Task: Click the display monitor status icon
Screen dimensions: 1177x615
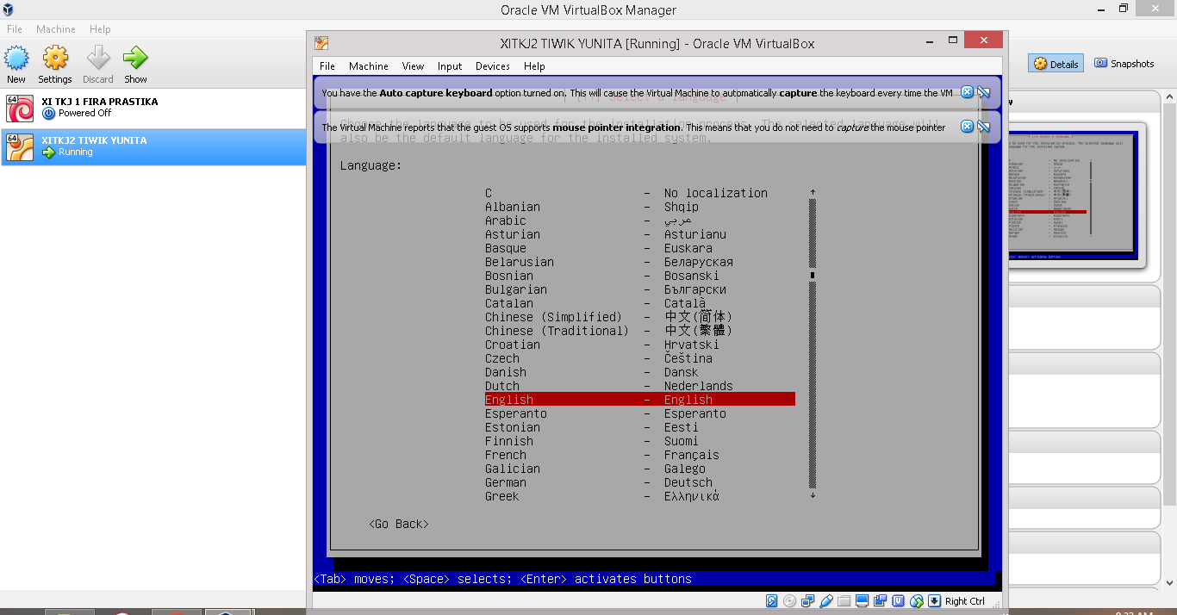Action: (862, 601)
